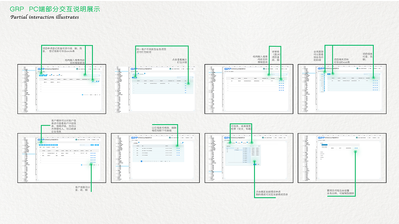Click user avatar in company info screen header
Screen dimensions: 399x224
click(x=170, y=138)
